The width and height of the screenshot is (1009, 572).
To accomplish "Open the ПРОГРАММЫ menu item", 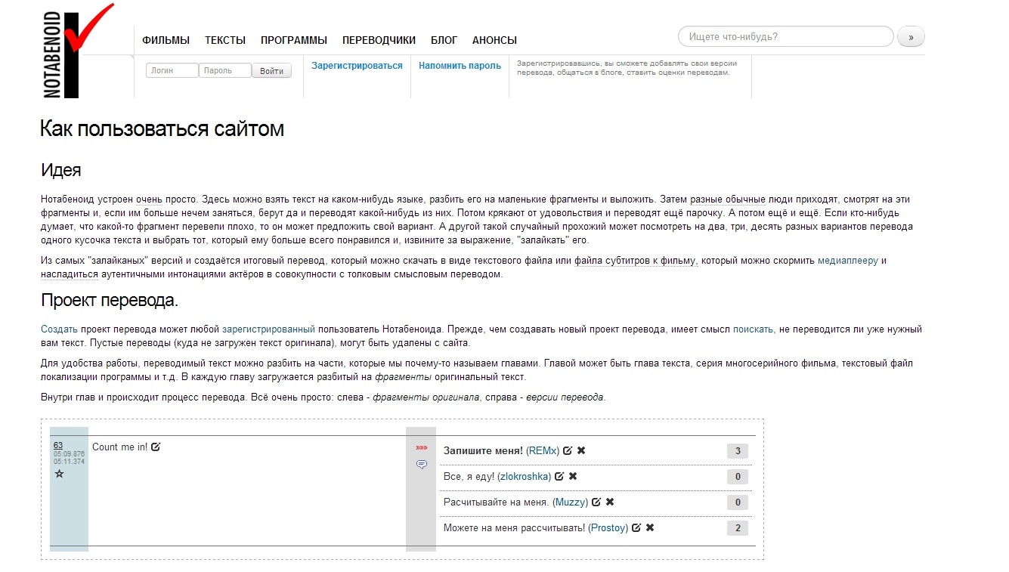I will 294,40.
